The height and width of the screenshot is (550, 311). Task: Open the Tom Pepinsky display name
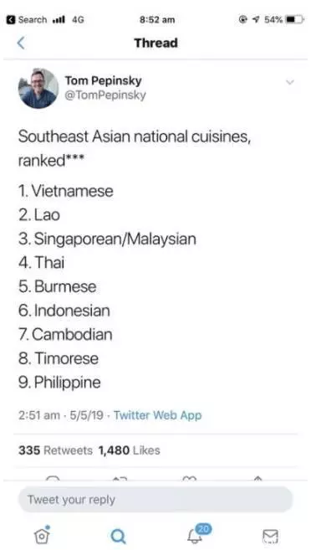coord(104,80)
